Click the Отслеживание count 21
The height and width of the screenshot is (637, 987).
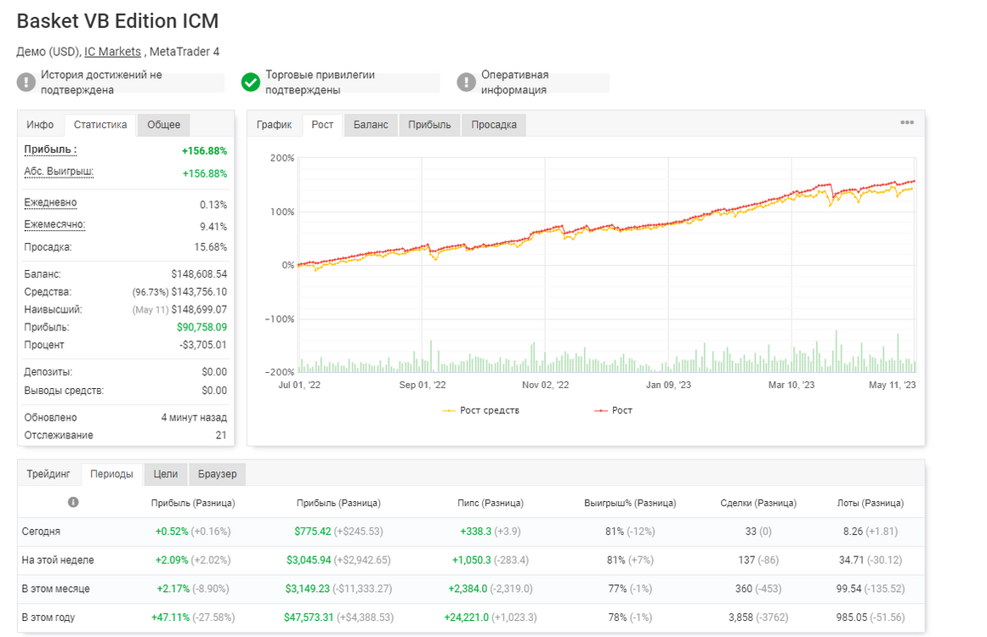221,435
